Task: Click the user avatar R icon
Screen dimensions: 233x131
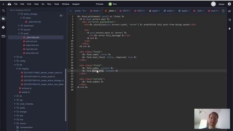Action: [x=213, y=4]
